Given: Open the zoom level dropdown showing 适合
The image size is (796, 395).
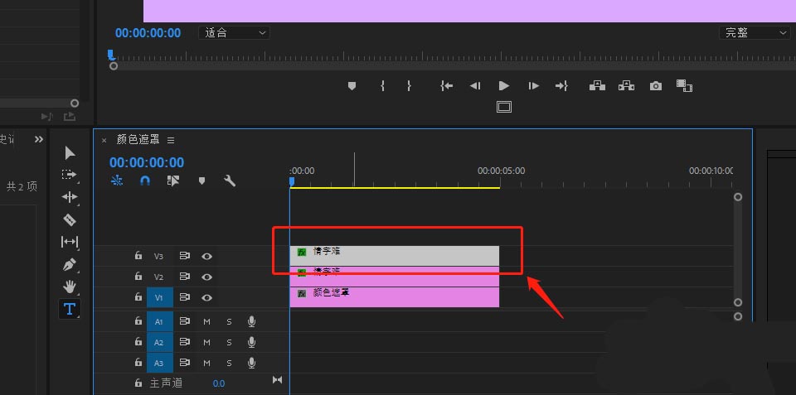Looking at the screenshot, I should pyautogui.click(x=234, y=32).
